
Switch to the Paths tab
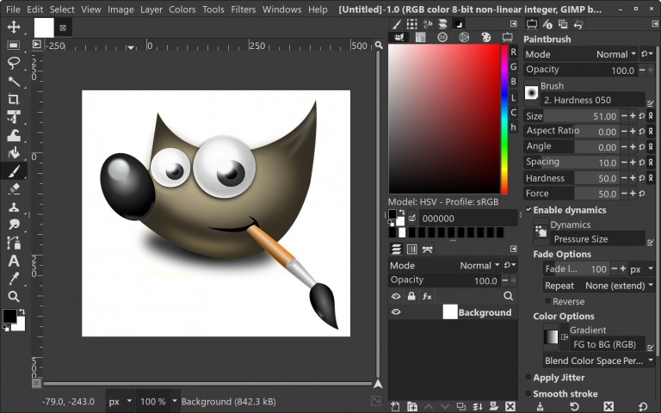(x=428, y=249)
